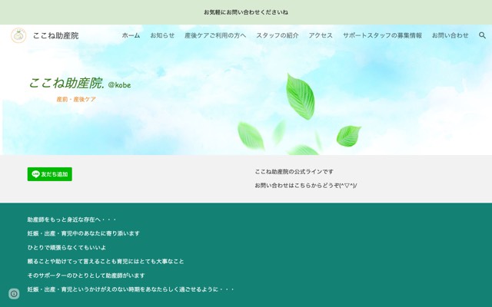The image size is (492, 307).
Task: Click the line 妊娠・出産・育児というかけがえのない時期
Action: [131, 289]
